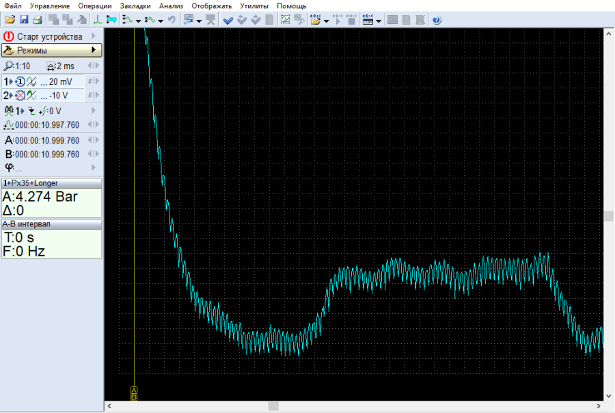Screen dimensions: 615x413
Task: Click the 2 ms time base value
Action: (66, 66)
